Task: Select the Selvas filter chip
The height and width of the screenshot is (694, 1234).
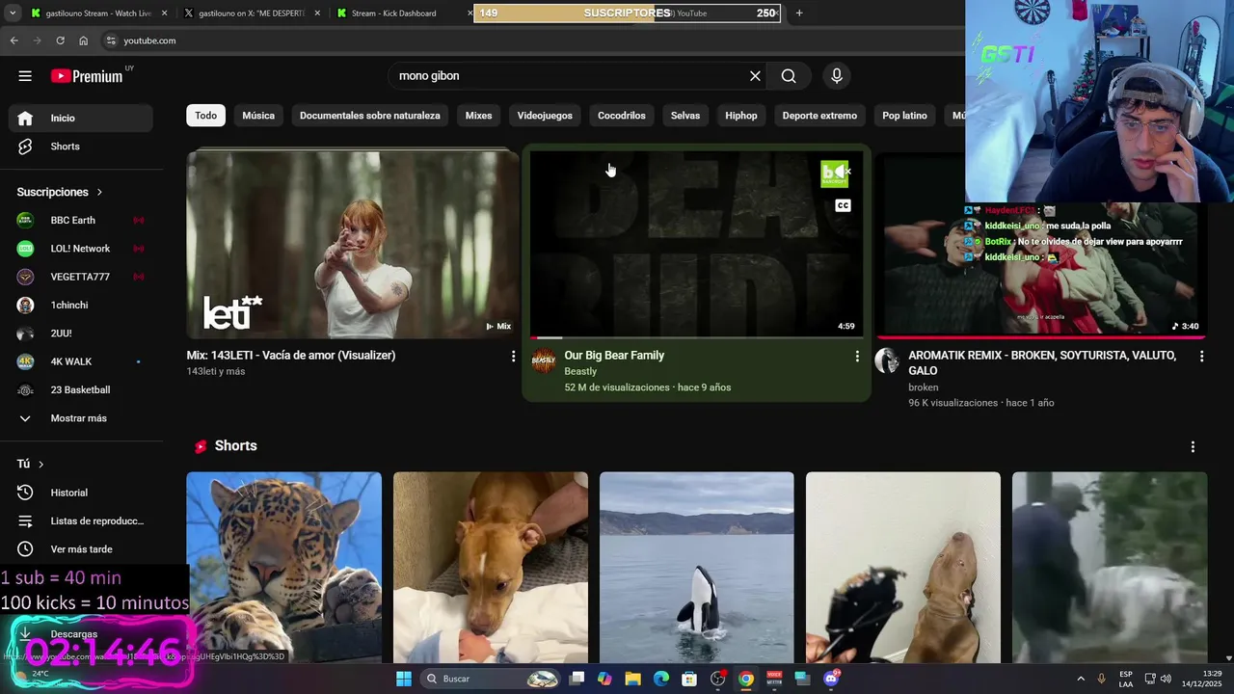Action: click(x=685, y=116)
